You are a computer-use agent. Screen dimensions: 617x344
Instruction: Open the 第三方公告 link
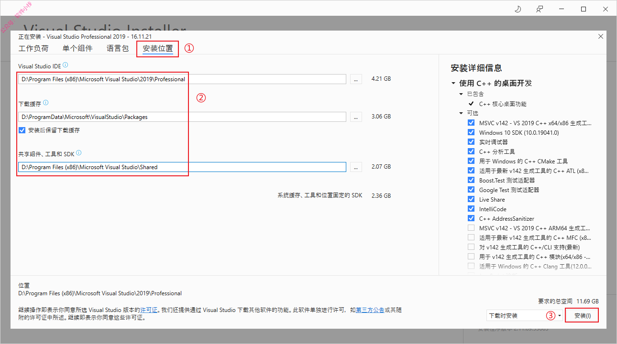coord(370,310)
